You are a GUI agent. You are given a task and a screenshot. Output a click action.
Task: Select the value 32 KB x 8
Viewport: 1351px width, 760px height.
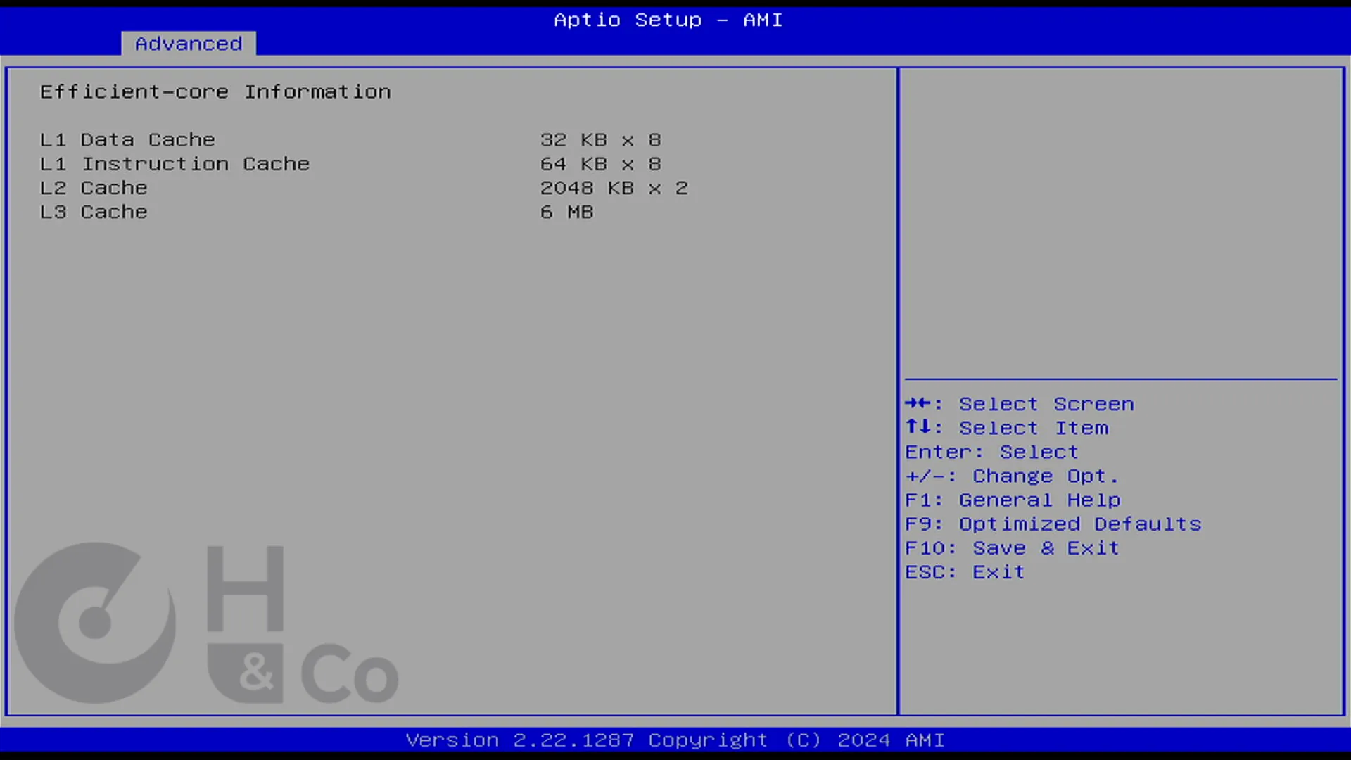[601, 140]
